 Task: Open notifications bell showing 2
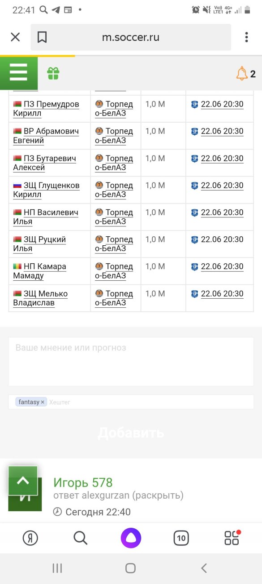point(246,74)
